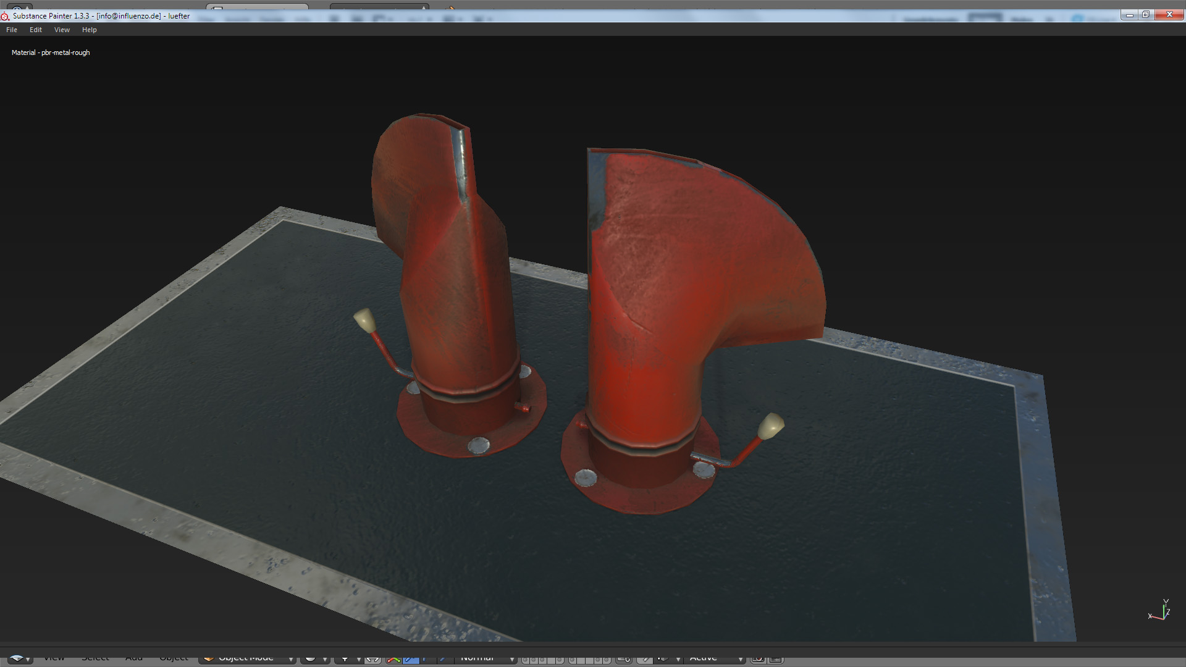The width and height of the screenshot is (1186, 667).
Task: Click the OpenGL render camera icon
Action: [758, 659]
